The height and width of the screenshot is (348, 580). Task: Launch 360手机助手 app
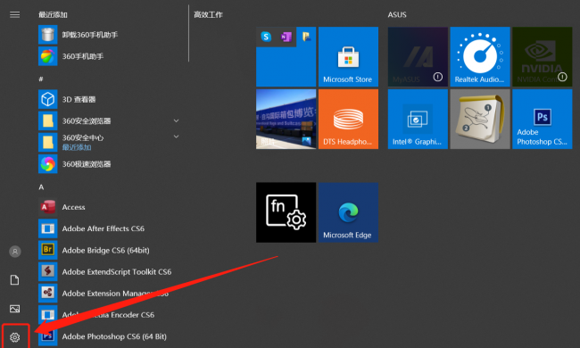tap(108, 56)
